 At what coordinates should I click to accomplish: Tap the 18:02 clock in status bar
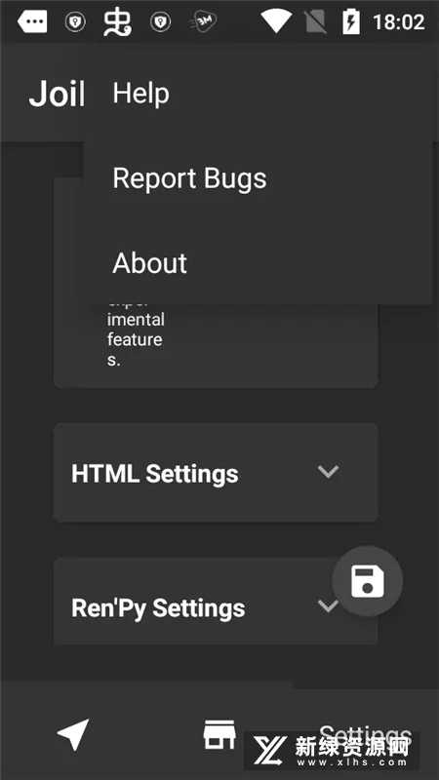coord(399,22)
